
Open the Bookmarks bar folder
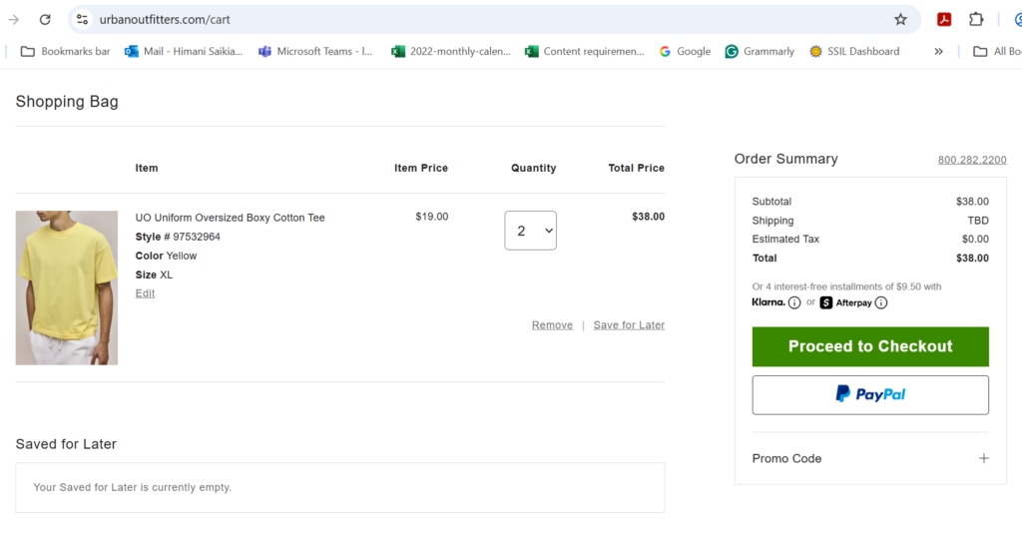click(x=66, y=51)
